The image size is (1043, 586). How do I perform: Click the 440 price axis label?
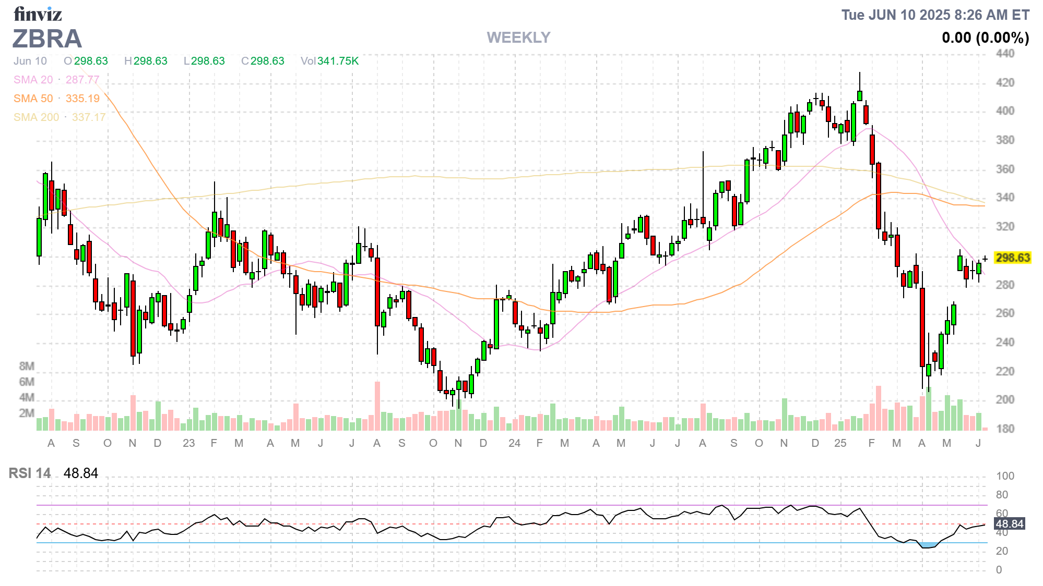click(x=1004, y=54)
